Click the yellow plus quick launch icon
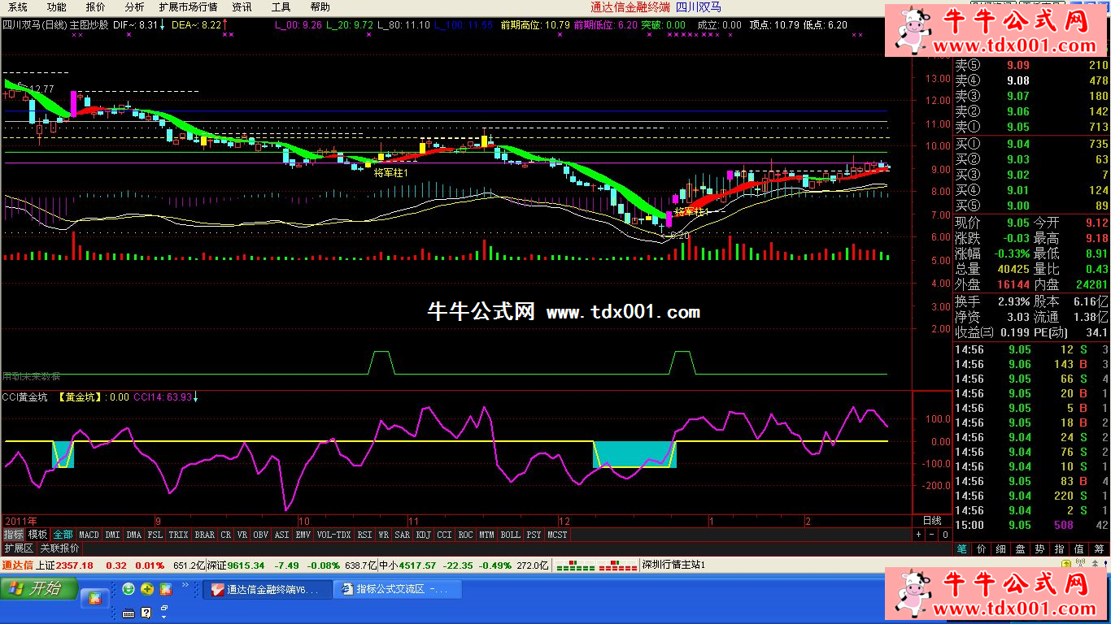Viewport: 1111px width, 624px height. pyautogui.click(x=147, y=589)
